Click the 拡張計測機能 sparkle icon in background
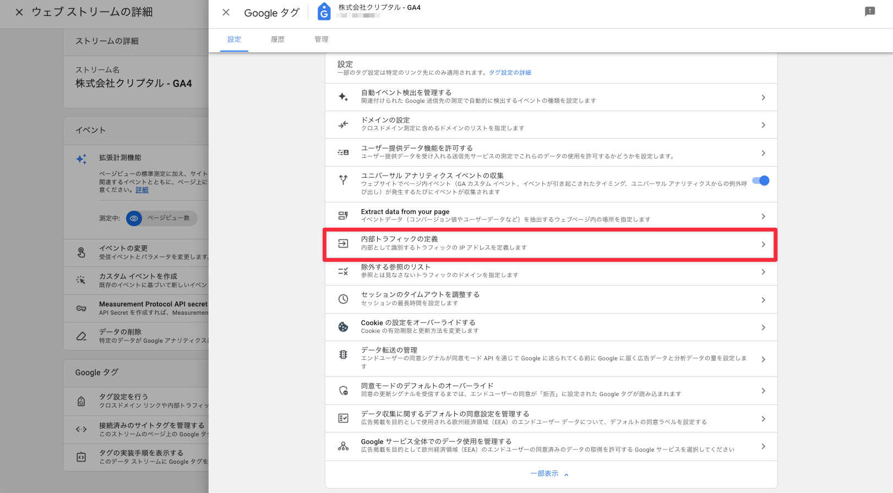Screen dimensions: 893x493 [x=81, y=159]
